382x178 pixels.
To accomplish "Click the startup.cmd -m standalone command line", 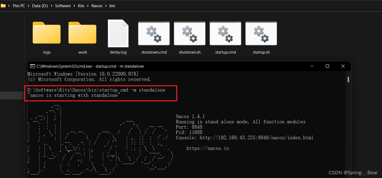I will [96, 90].
